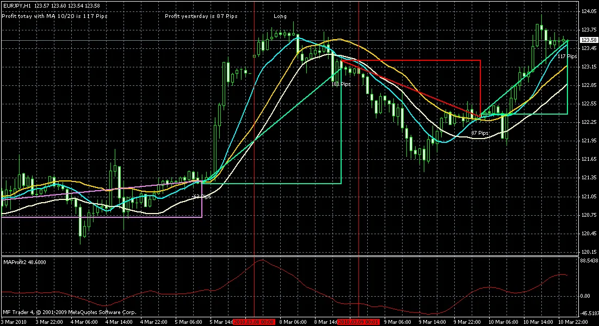
Task: Click the current price tag 123.58
Action: pyautogui.click(x=589, y=40)
